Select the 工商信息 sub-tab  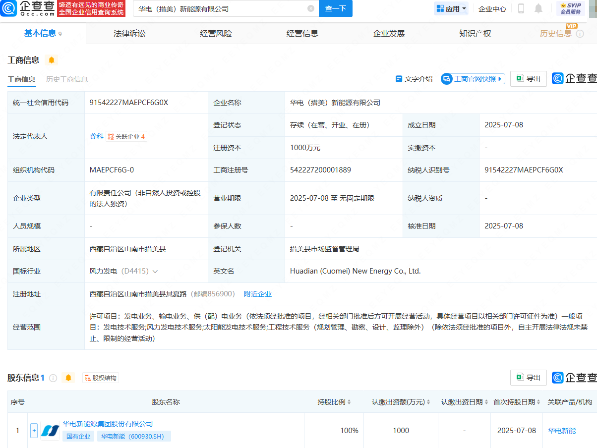pyautogui.click(x=21, y=79)
